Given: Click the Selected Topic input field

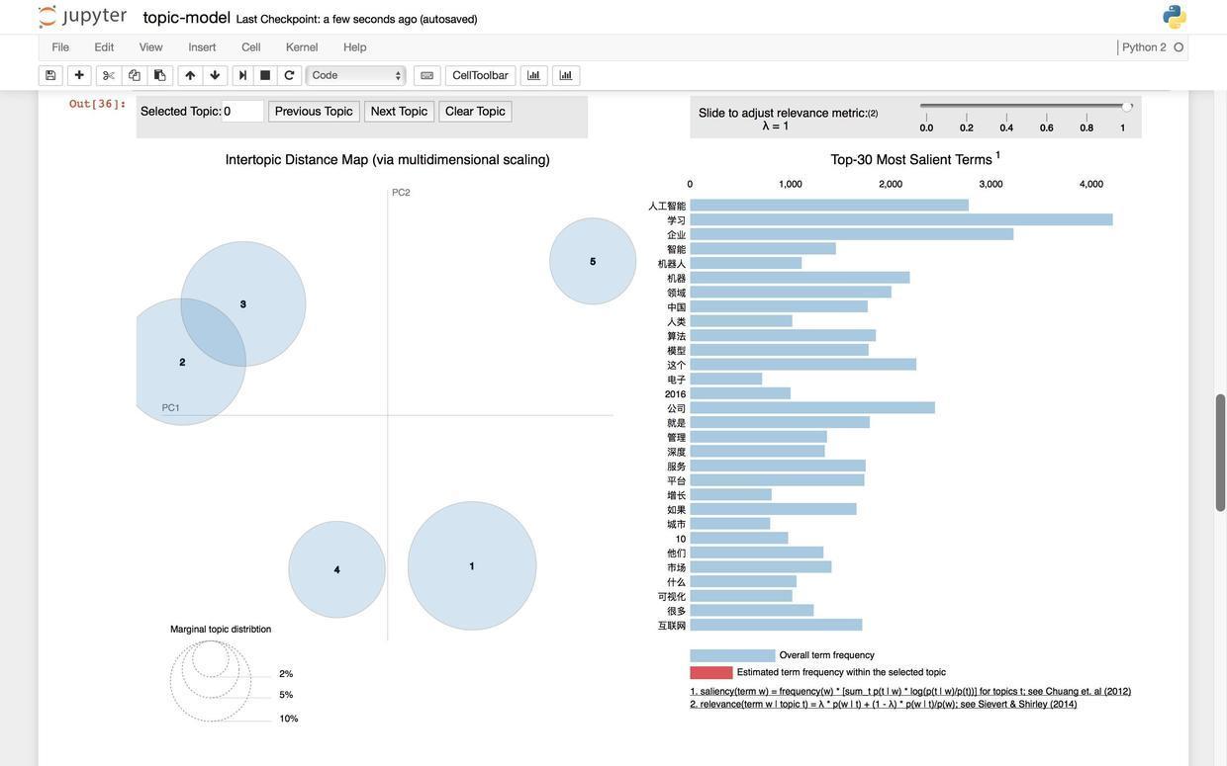Looking at the screenshot, I should click(242, 112).
